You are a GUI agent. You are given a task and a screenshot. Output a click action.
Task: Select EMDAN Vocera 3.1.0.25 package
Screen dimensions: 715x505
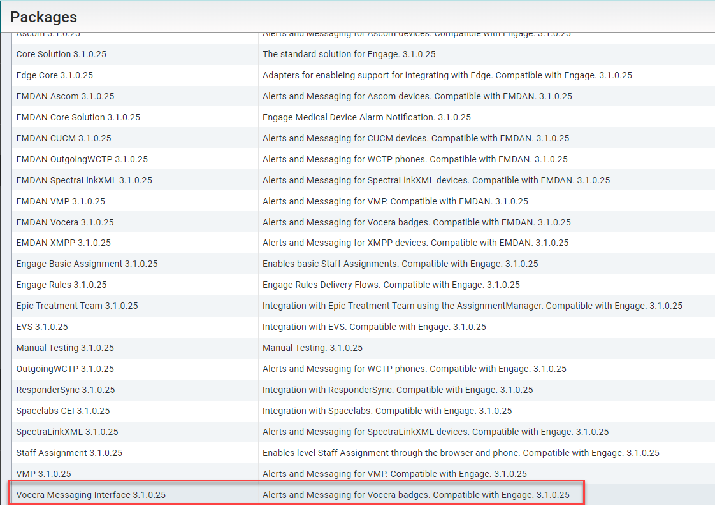[x=65, y=222]
